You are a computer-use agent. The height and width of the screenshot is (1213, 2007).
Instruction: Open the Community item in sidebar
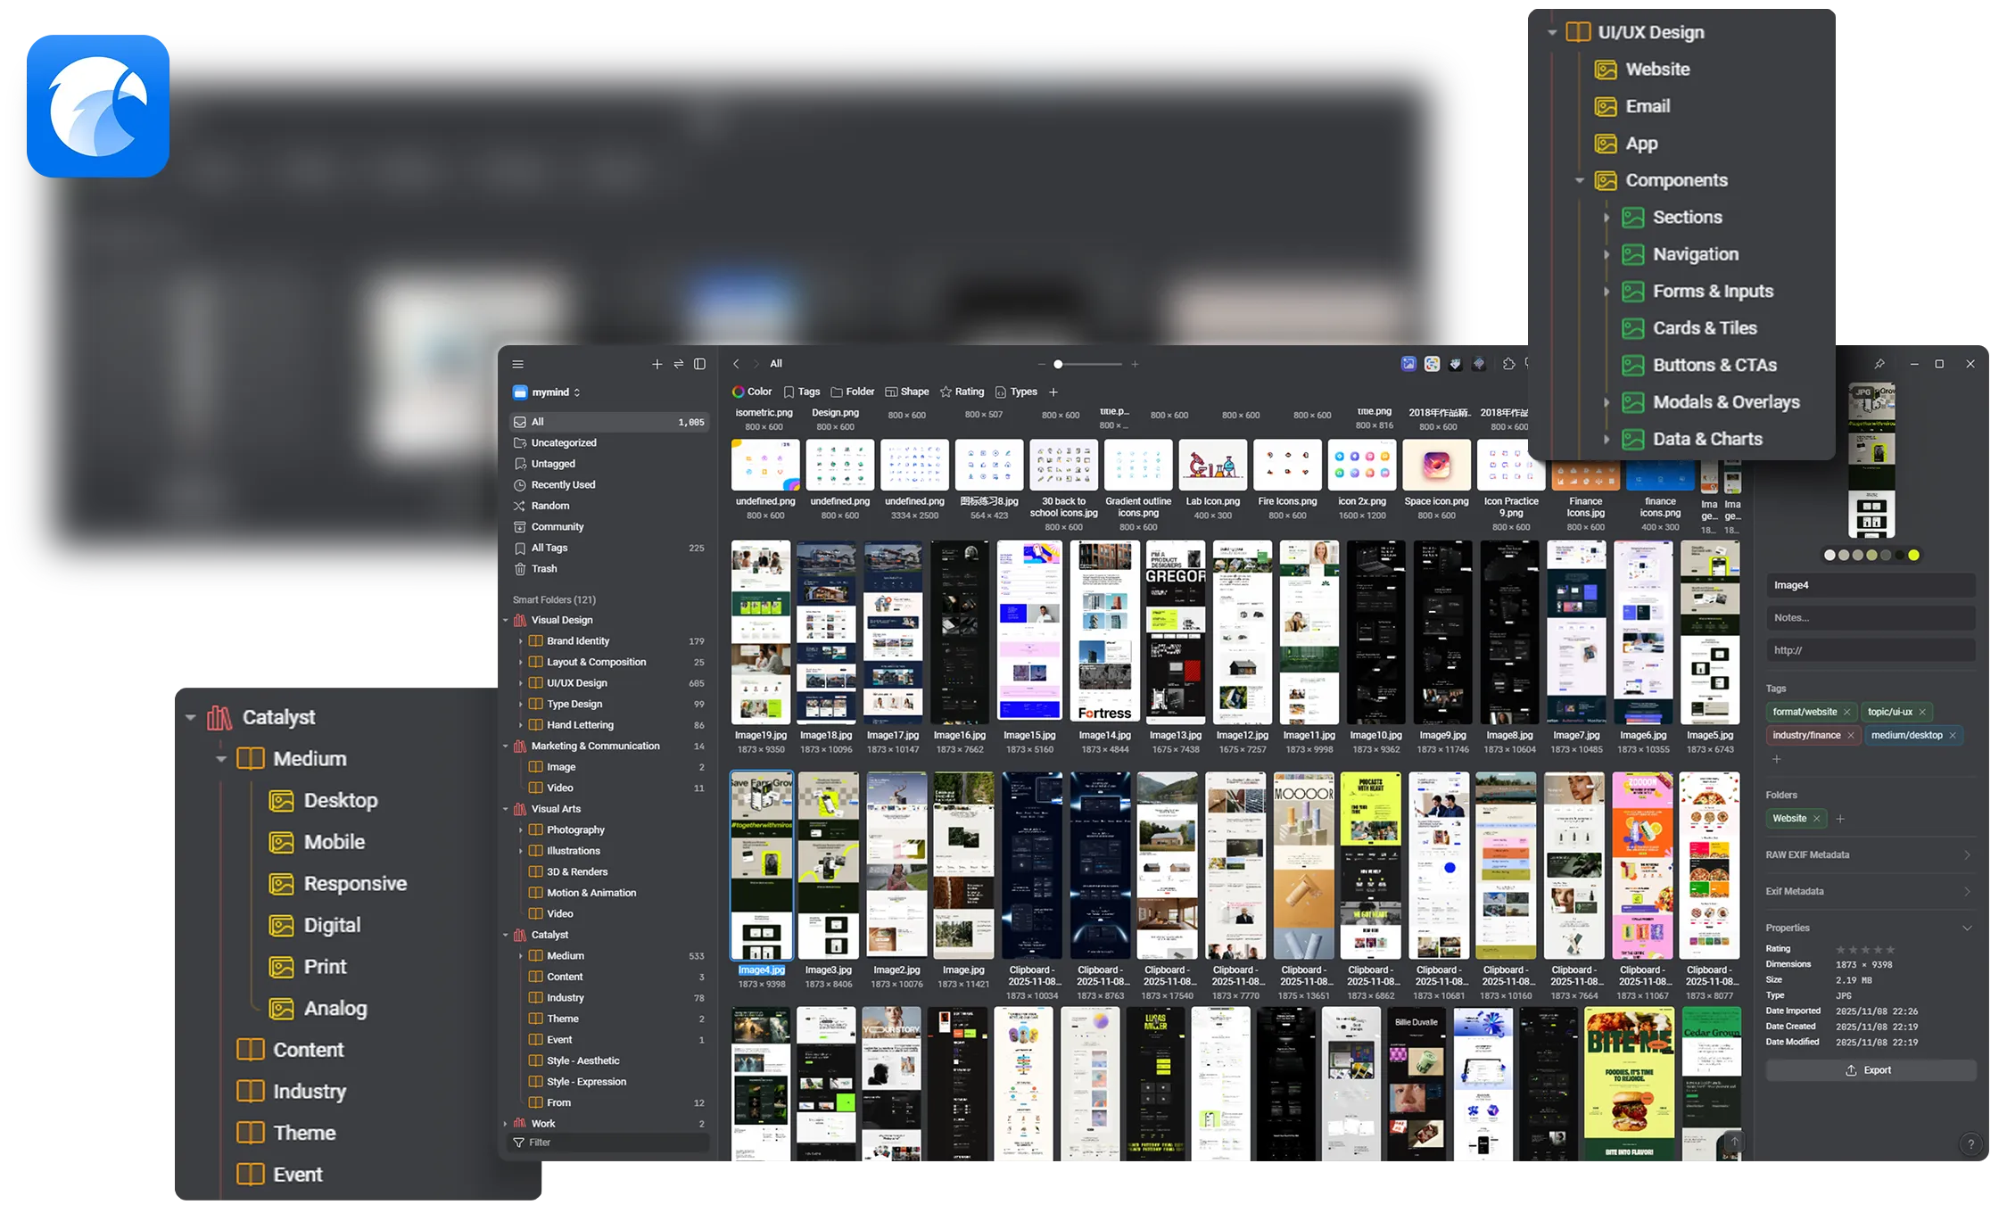pyautogui.click(x=609, y=527)
